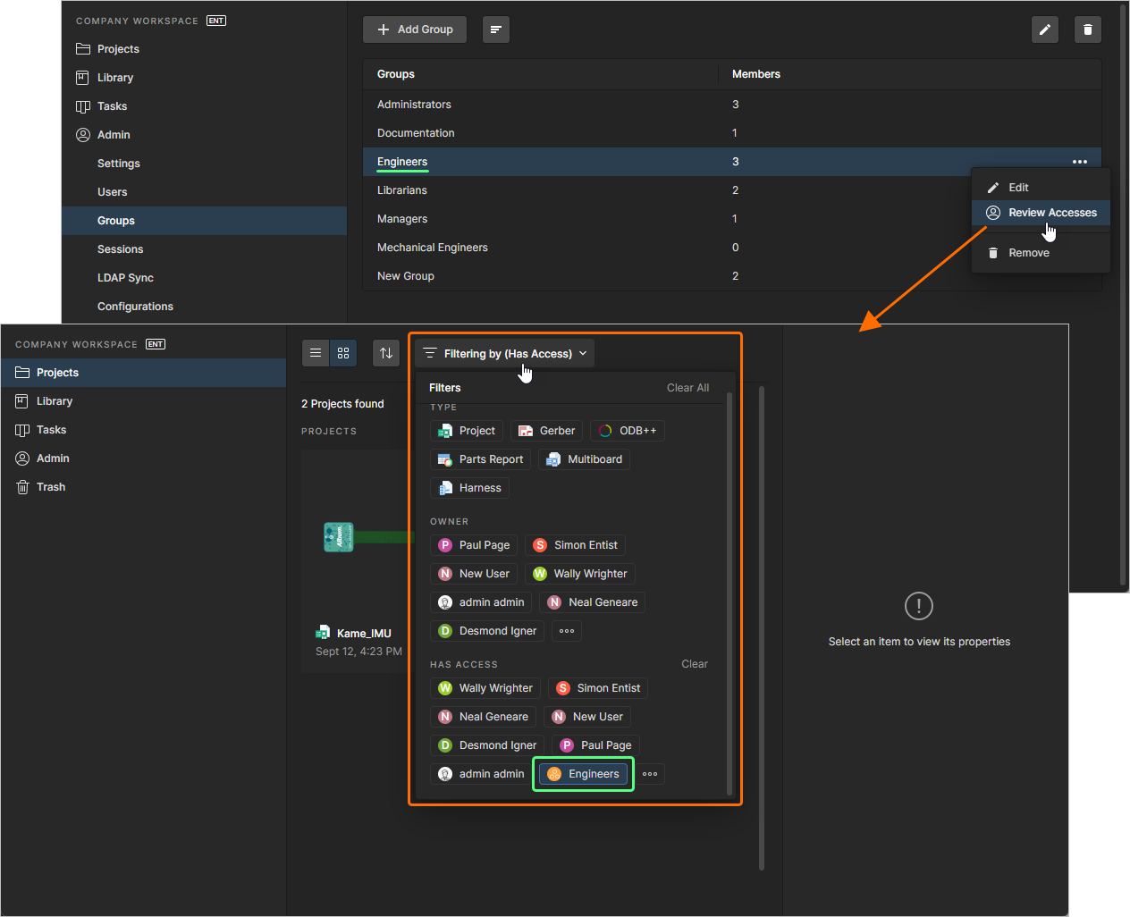Viewport: 1130px width, 917px height.
Task: Select Projects in lower window sidebar
Action: tap(143, 373)
